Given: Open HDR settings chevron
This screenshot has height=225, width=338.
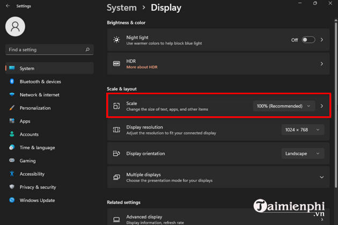Looking at the screenshot, I should click(x=321, y=64).
